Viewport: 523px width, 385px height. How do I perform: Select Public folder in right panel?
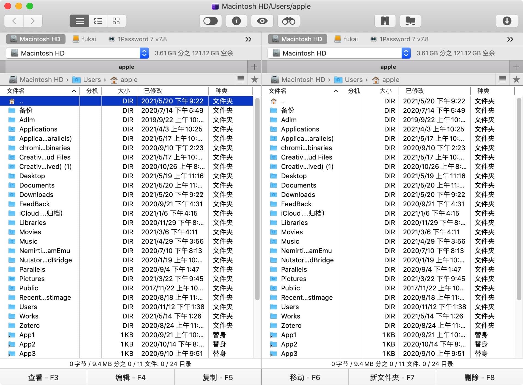pyautogui.click(x=388, y=288)
